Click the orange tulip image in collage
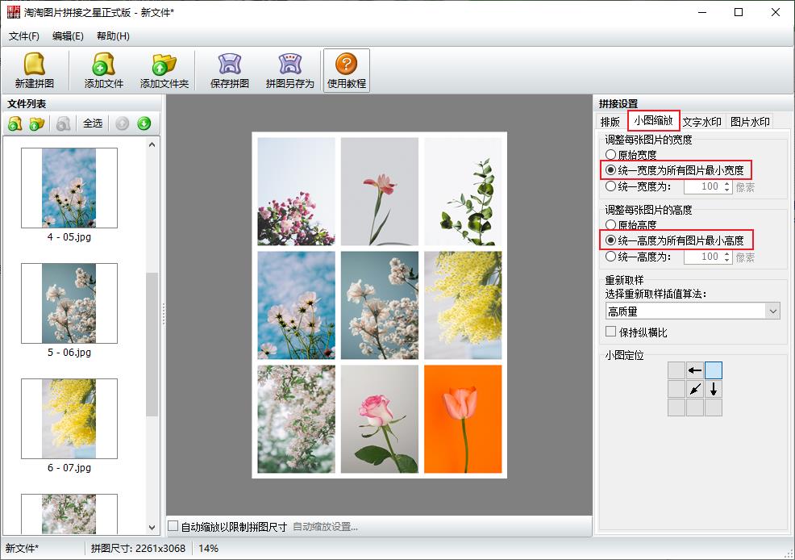 [463, 419]
